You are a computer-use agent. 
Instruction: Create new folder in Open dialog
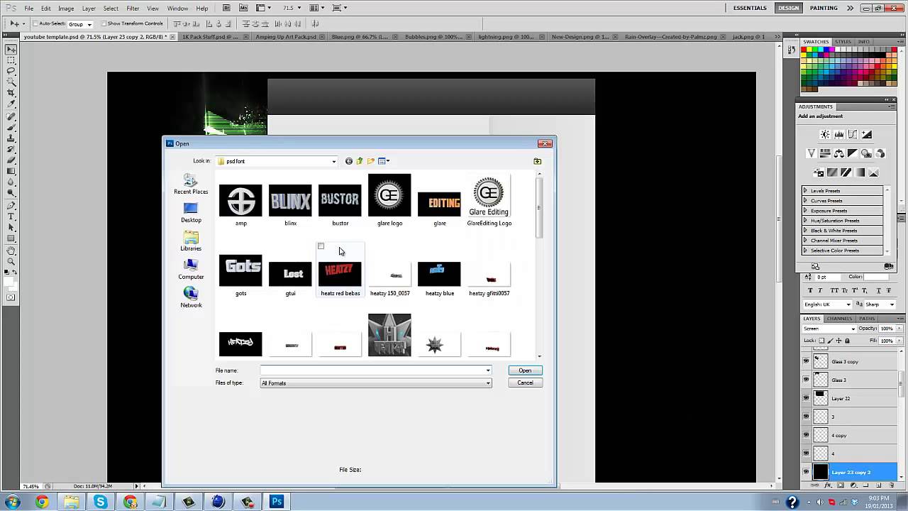[x=371, y=161]
